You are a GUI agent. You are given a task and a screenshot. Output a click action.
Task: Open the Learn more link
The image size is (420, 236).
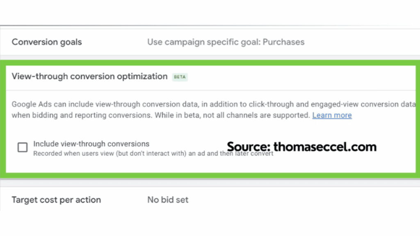[332, 115]
